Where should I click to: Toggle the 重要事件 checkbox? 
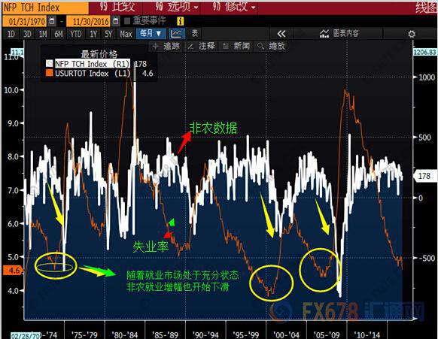click(x=127, y=21)
